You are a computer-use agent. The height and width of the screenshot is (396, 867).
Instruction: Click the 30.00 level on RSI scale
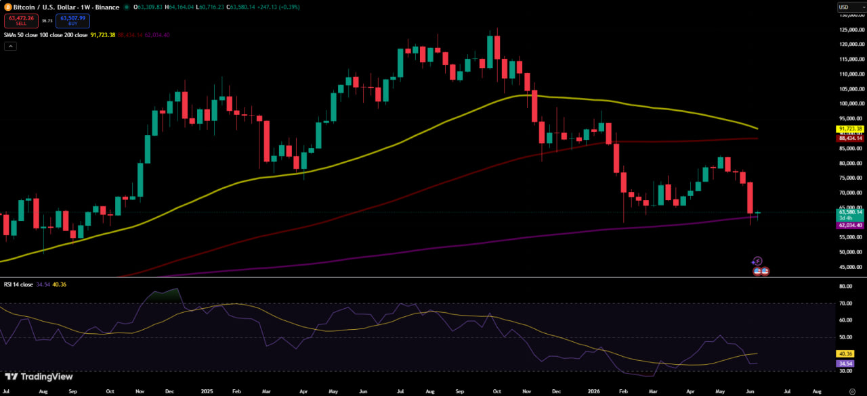[x=845, y=372]
